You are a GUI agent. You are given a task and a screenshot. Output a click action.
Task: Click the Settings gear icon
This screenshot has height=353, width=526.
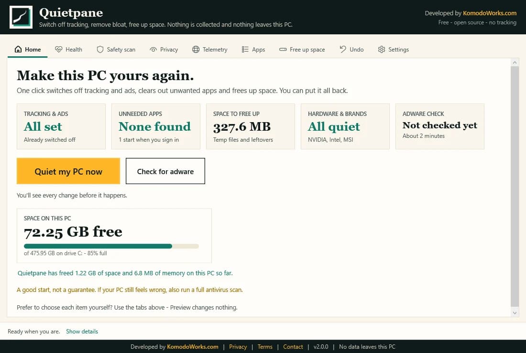tap(382, 50)
